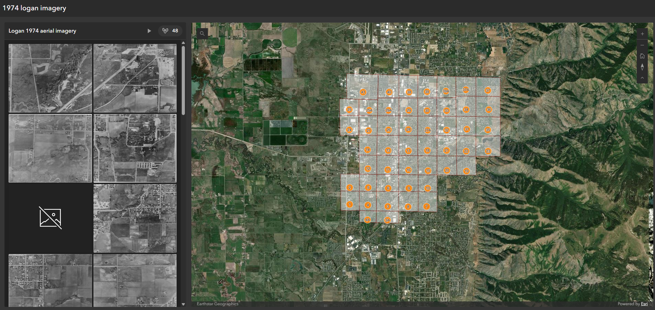Zoom out on the map
The height and width of the screenshot is (310, 655).
[x=642, y=45]
